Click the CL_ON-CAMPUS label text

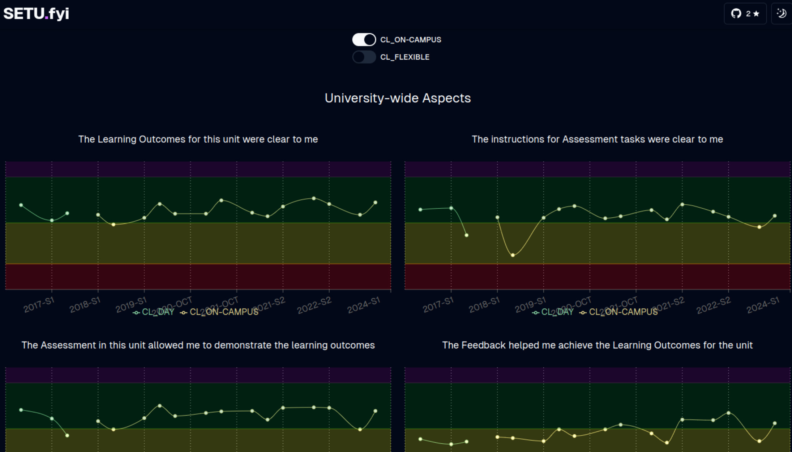[411, 40]
